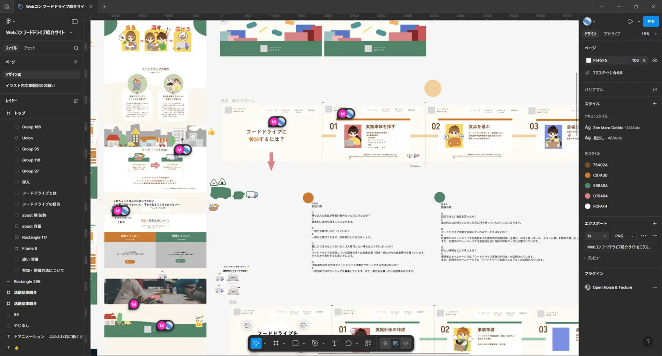Select the Text tool
This screenshot has width=662, height=356.
click(x=334, y=343)
